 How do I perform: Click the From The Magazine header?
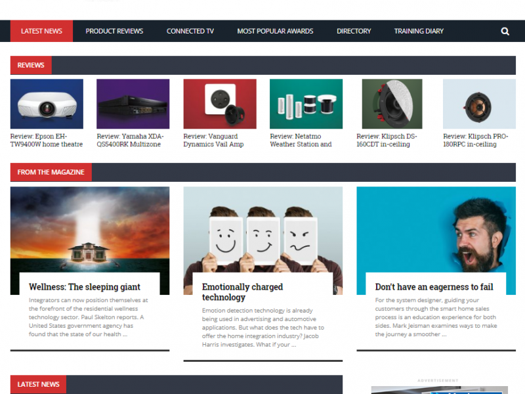51,172
